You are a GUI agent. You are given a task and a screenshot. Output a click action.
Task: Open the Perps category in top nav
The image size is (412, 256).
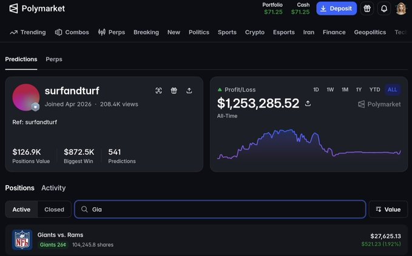[x=112, y=32]
